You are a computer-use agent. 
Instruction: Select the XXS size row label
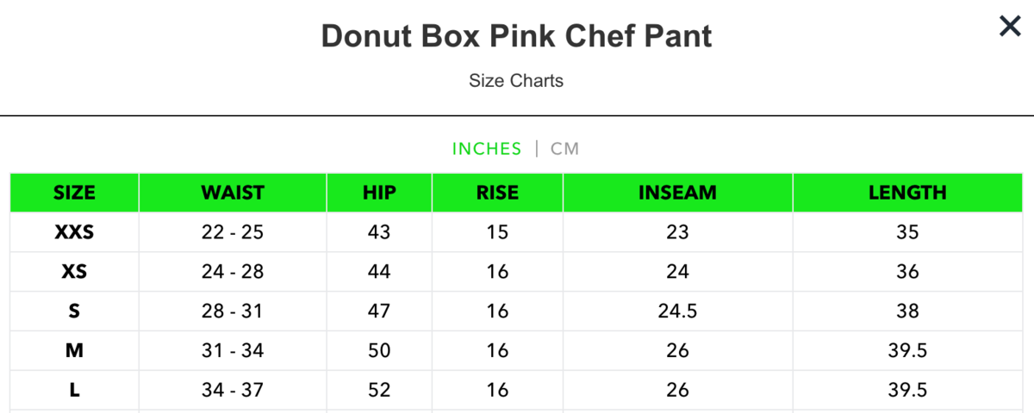(75, 232)
